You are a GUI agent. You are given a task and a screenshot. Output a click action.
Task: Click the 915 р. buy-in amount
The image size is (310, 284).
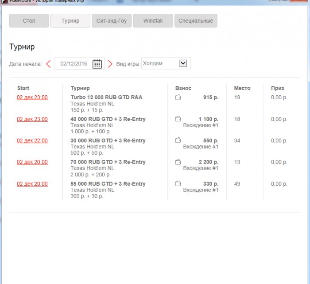(x=211, y=97)
